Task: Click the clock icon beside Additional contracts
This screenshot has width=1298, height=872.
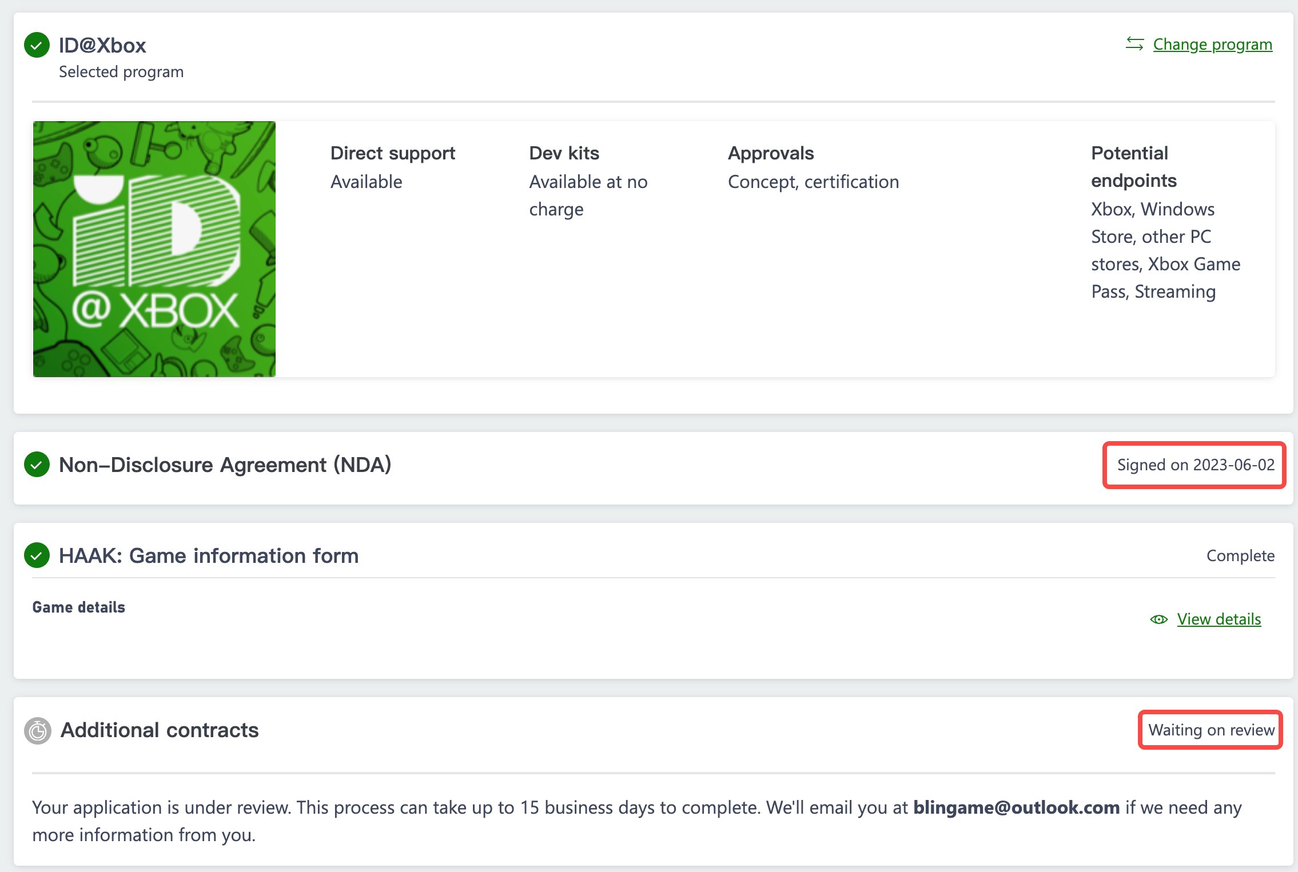Action: [38, 730]
